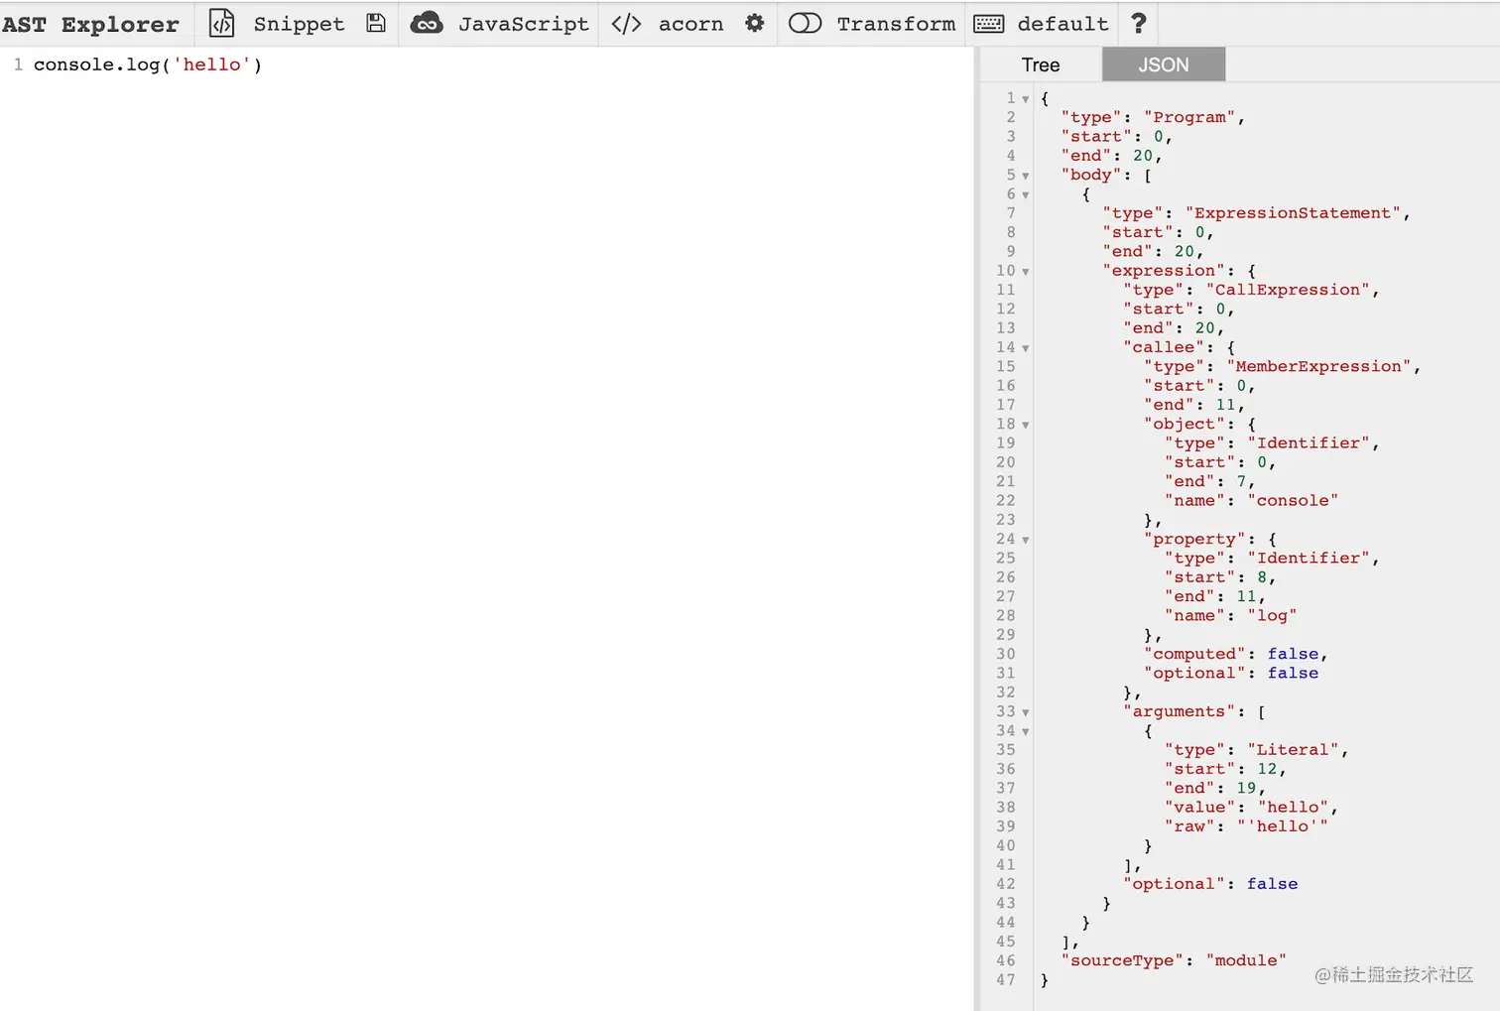Image resolution: width=1500 pixels, height=1011 pixels.
Task: Open the Snippet menu
Action: click(x=299, y=24)
